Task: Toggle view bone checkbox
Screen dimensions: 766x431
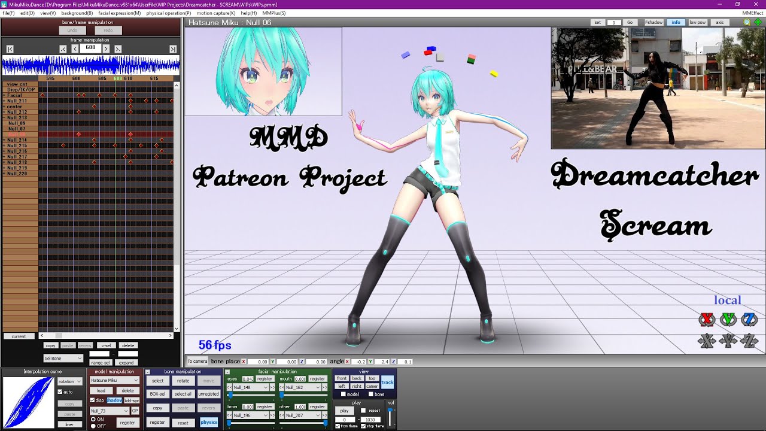Action: coord(370,394)
